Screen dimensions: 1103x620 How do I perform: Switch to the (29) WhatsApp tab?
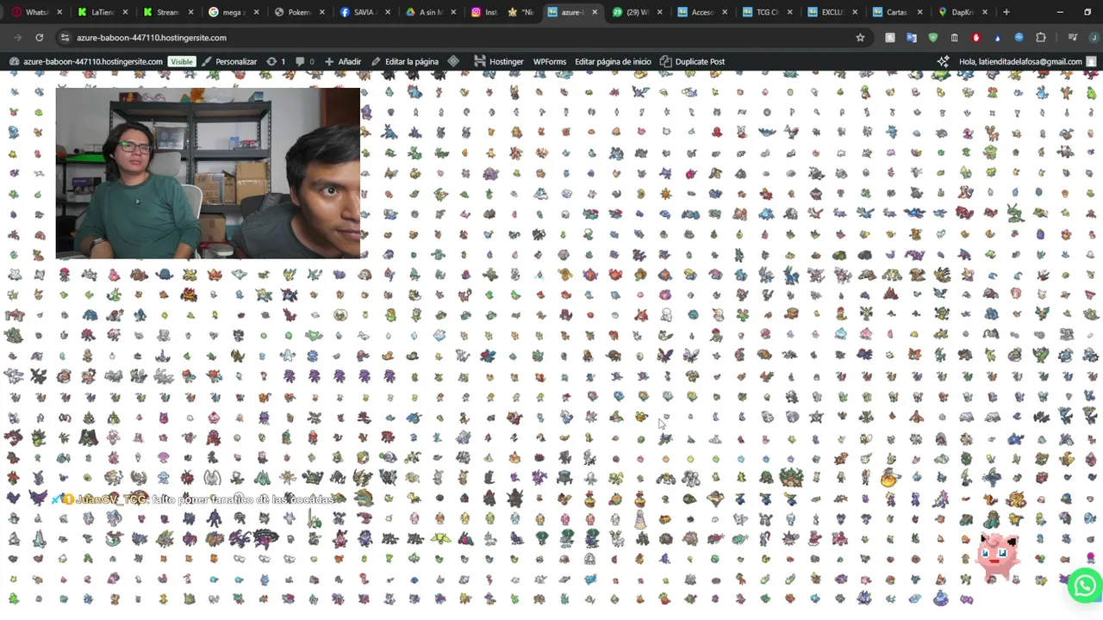636,12
